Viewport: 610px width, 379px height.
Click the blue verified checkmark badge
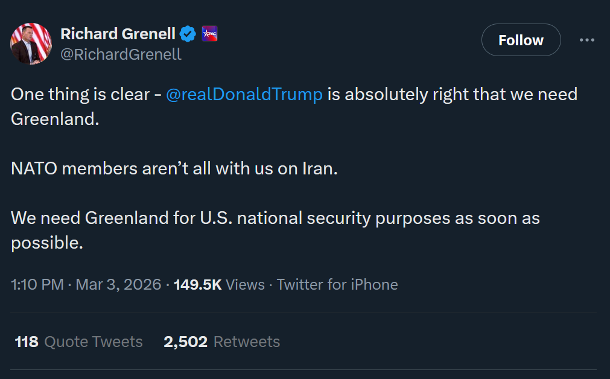188,34
